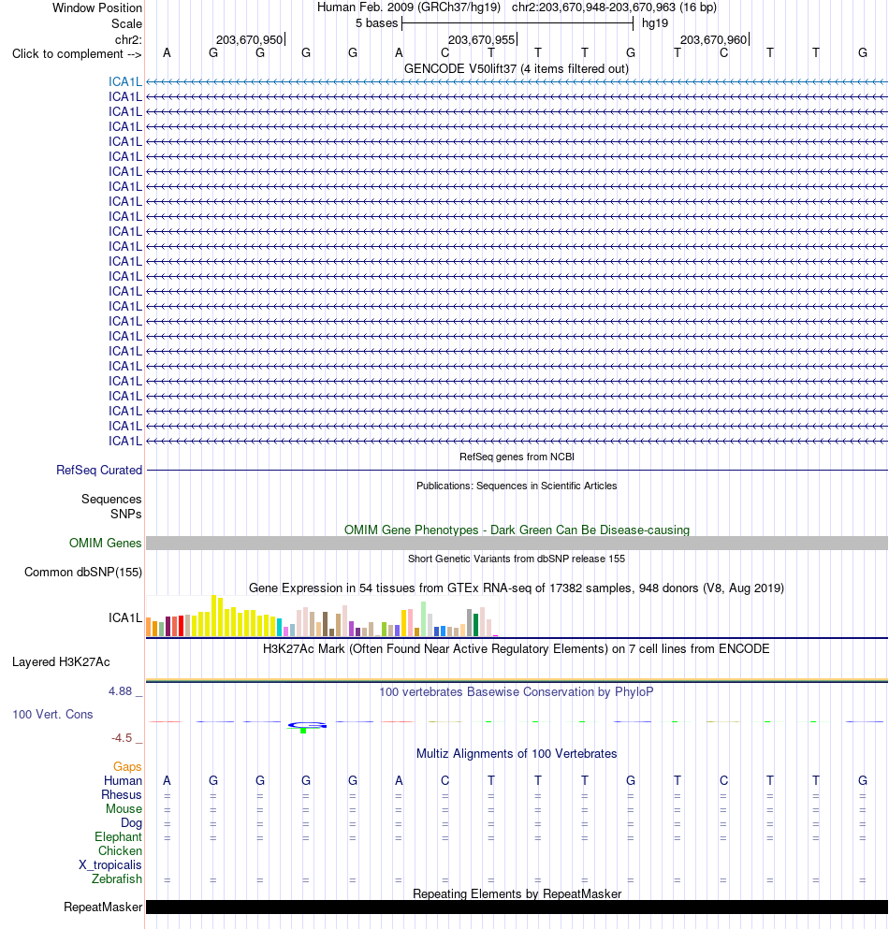Click the 203,670,950 ruler position marker
Image resolution: width=889 pixels, height=929 pixels.
250,39
